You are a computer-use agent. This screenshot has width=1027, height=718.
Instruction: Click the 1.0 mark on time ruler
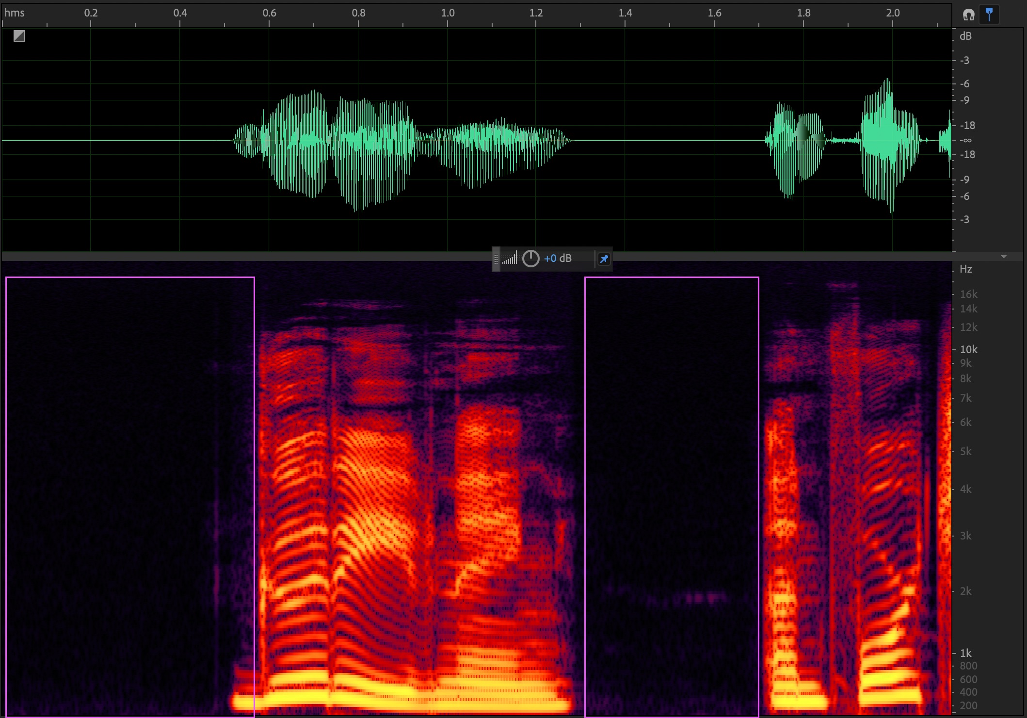point(448,13)
